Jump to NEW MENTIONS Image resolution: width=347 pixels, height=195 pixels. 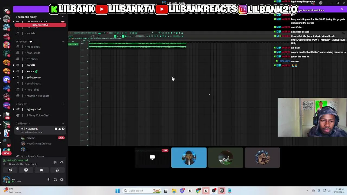pyautogui.click(x=40, y=25)
